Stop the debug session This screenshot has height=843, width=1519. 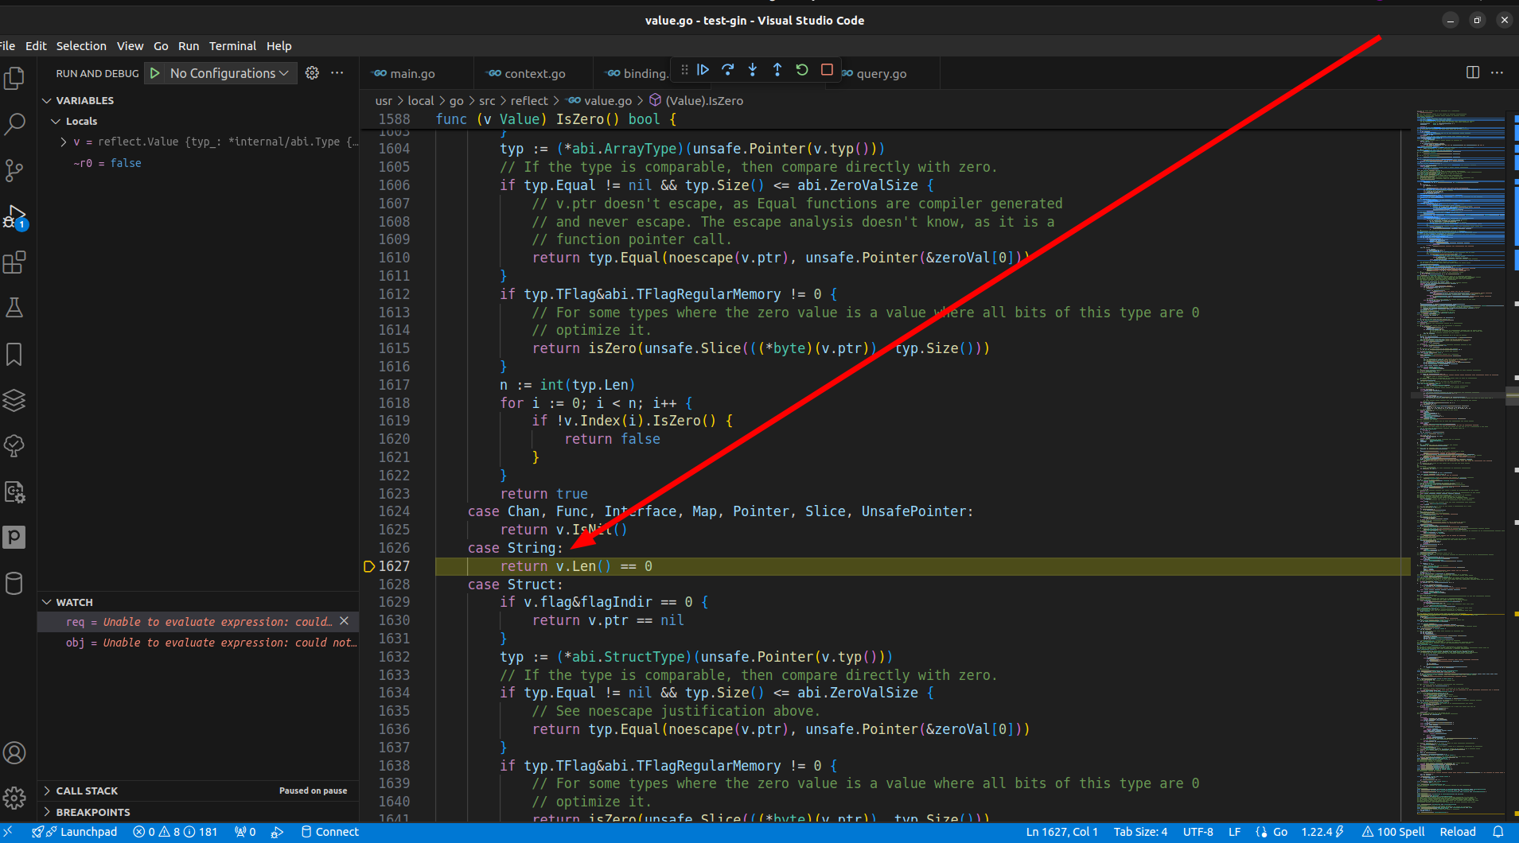click(x=827, y=70)
